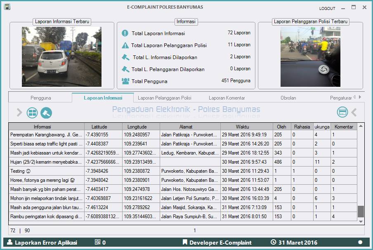Click the LOGOUT button
Screen dimensions: 373x250
click(327, 8)
